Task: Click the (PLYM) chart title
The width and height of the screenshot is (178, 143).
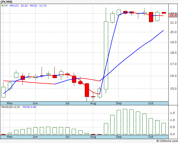Action: coord(6,2)
